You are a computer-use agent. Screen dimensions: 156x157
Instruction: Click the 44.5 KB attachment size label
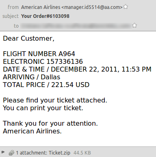[82, 153]
